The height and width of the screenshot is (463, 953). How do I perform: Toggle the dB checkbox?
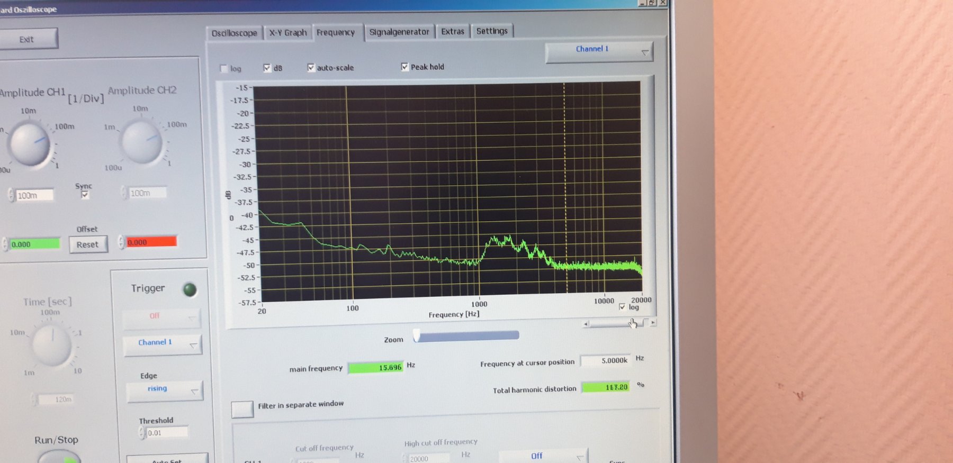267,68
